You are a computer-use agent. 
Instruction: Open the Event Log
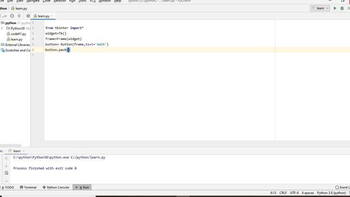342,187
